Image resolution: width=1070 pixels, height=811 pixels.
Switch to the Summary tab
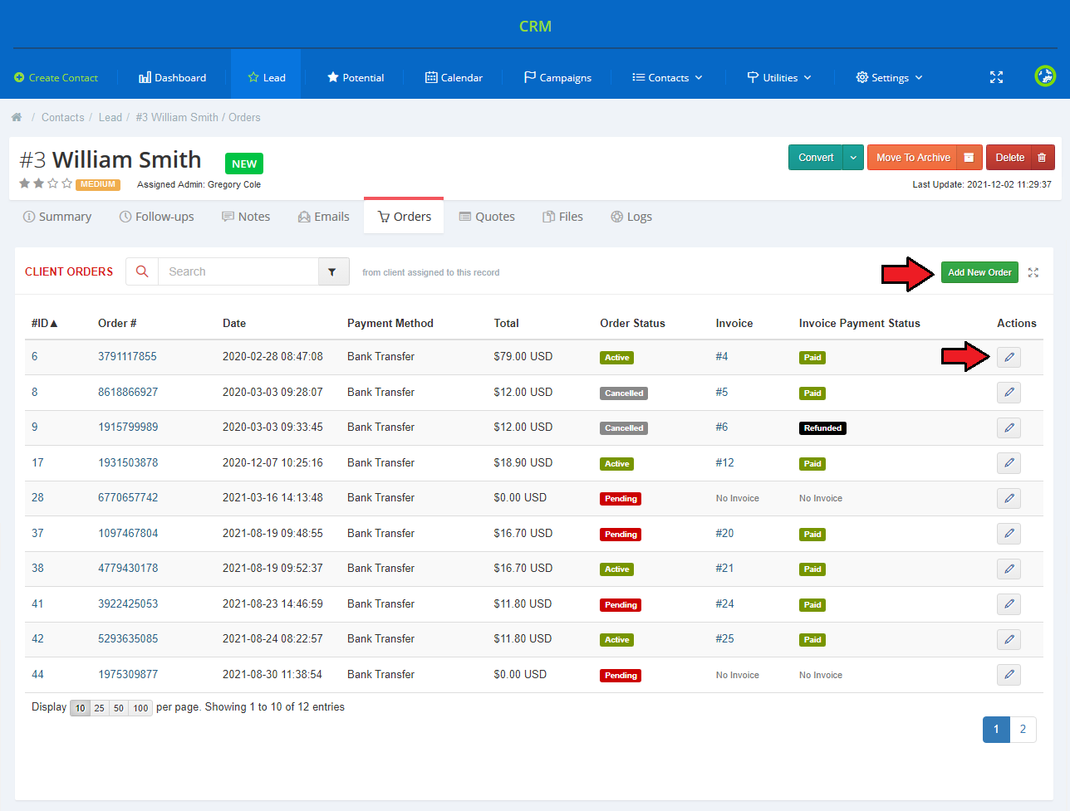pos(57,217)
